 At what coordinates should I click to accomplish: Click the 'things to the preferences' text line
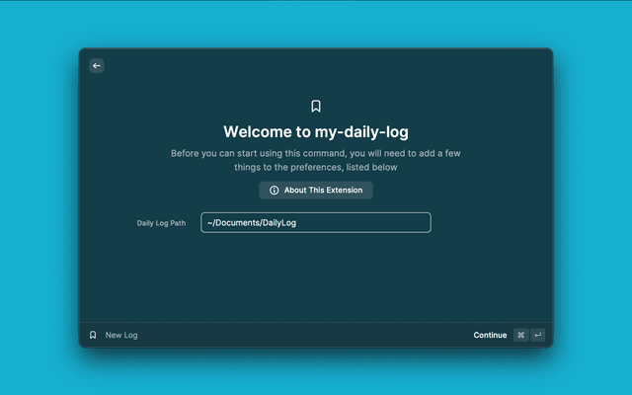coord(316,168)
